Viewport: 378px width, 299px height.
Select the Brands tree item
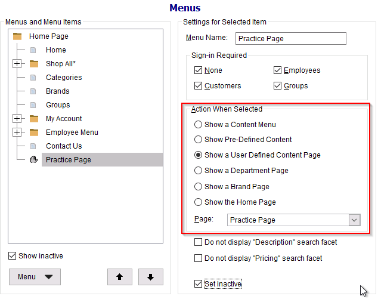pyautogui.click(x=58, y=91)
